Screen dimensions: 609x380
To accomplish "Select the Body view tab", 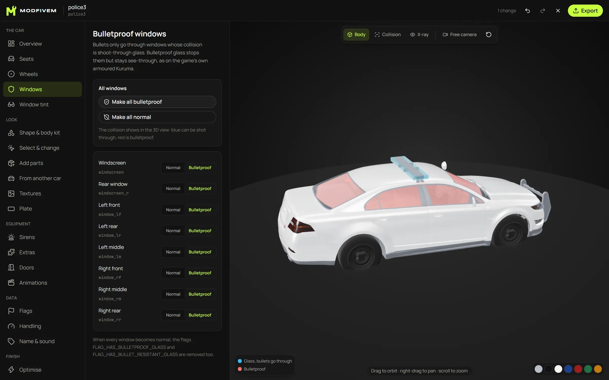I will coord(356,34).
